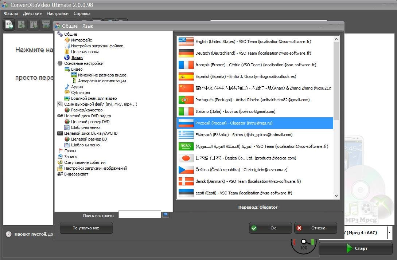Click the language list scroll down arrow

[336, 196]
